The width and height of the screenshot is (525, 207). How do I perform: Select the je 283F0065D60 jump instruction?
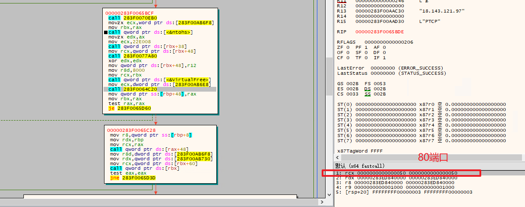coord(130,108)
